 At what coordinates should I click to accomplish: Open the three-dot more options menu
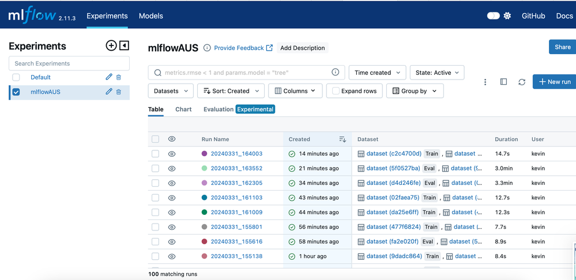point(485,82)
